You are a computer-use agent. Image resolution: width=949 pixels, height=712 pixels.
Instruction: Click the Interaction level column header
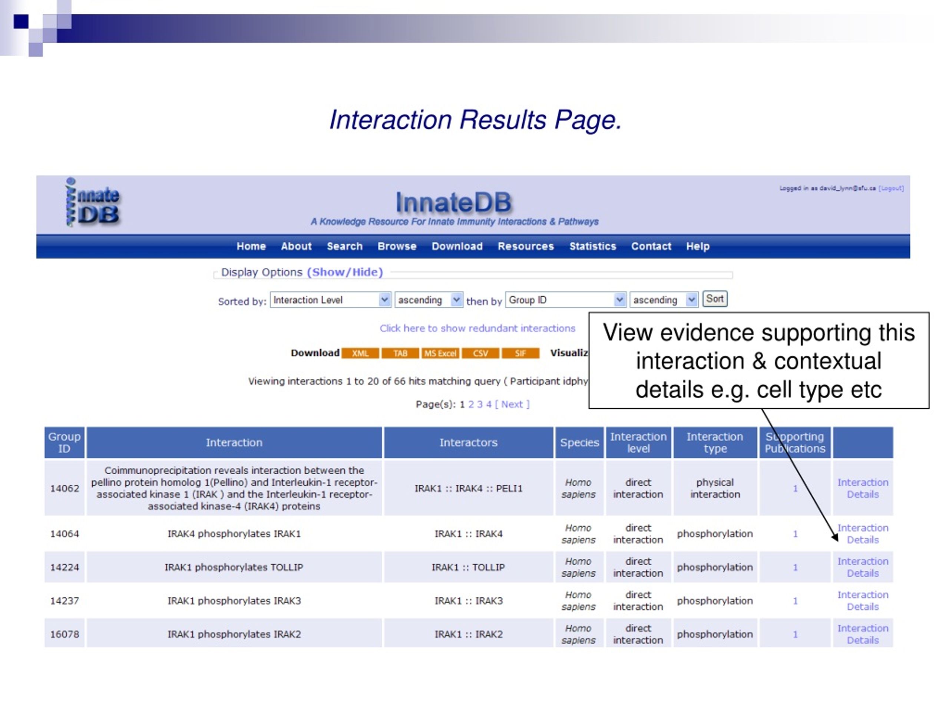coord(638,442)
